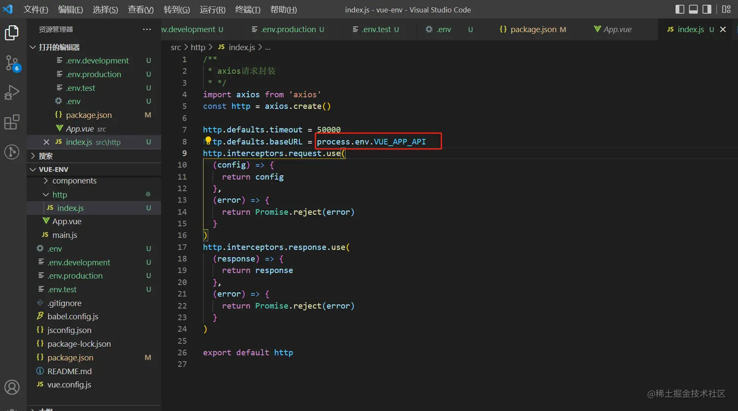Select .env in open editors
Screen dimensions: 738x411
[94, 101]
